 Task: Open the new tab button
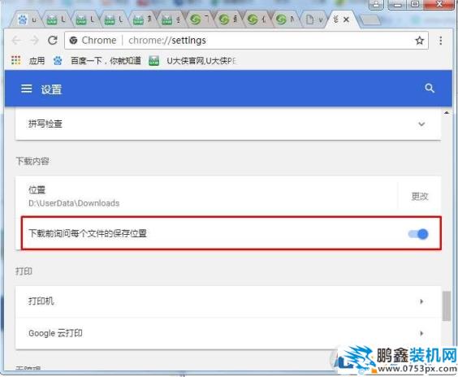370,19
